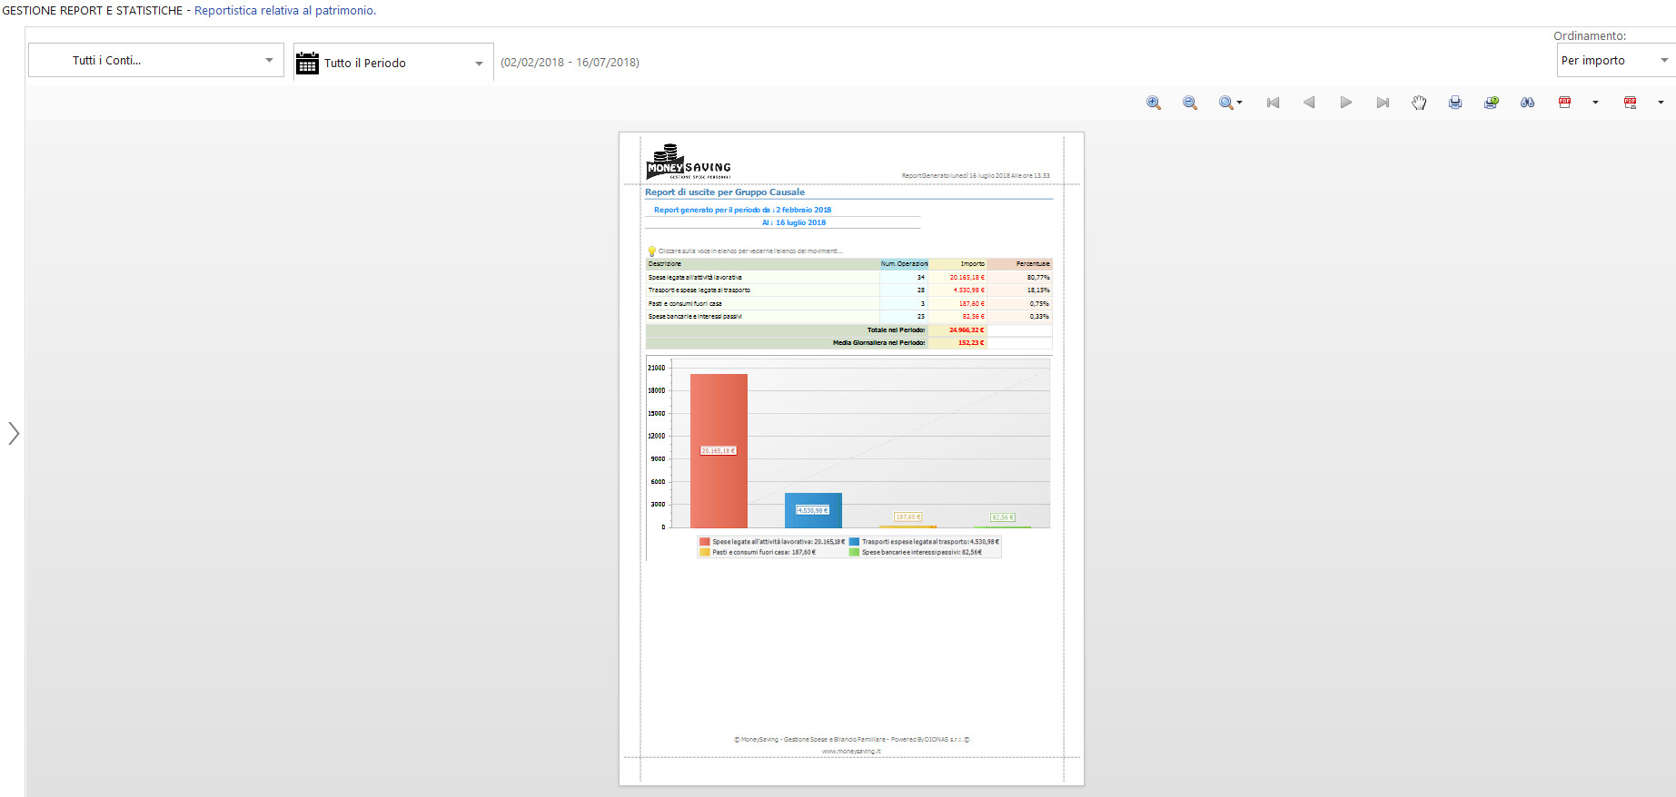This screenshot has width=1676, height=797.
Task: Activate the hand pan tool
Action: 1419,103
